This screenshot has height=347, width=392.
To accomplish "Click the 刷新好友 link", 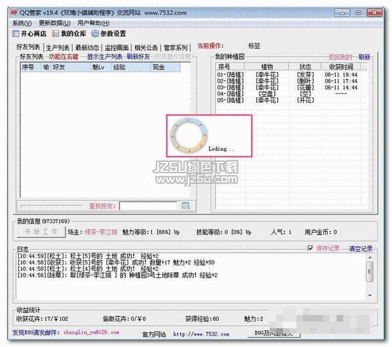I will pyautogui.click(x=138, y=57).
